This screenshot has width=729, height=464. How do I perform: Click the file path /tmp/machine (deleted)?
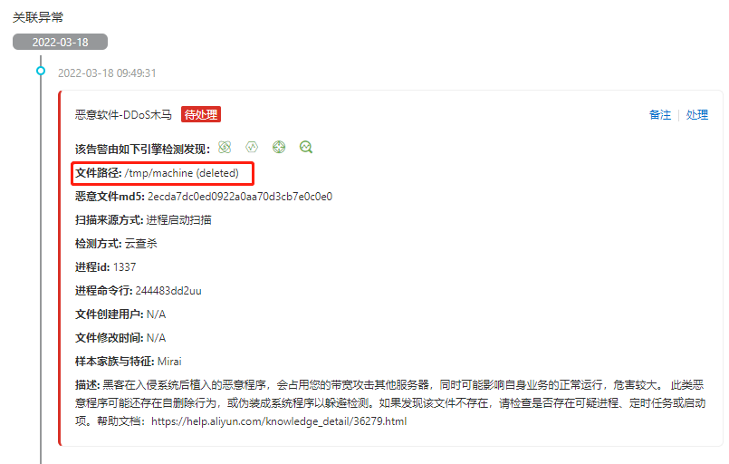coord(182,173)
